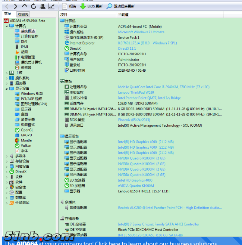Image resolution: width=242 pixels, height=245 pixels.
Task: Select 图形处理器(GPU) in the tree
Action: click(x=34, y=104)
